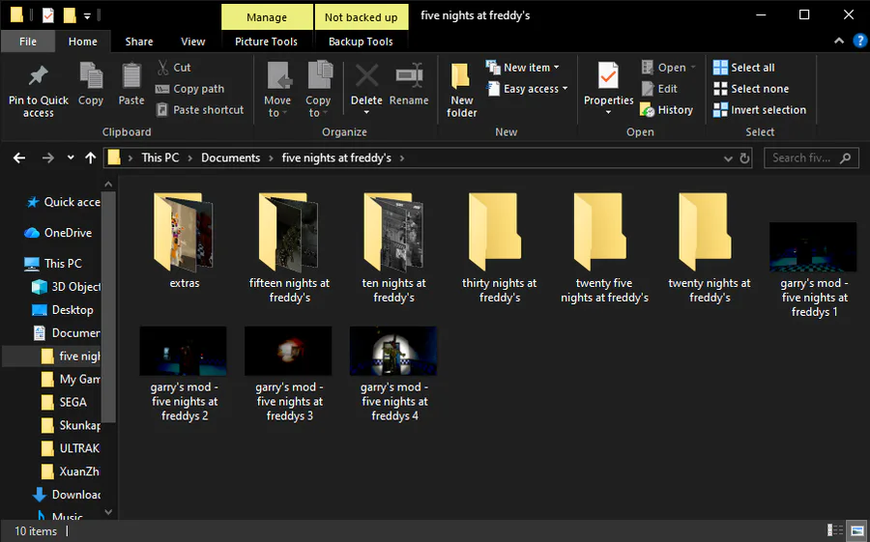Open recent locations dropdown arrow
The height and width of the screenshot is (542, 870).
pos(71,157)
